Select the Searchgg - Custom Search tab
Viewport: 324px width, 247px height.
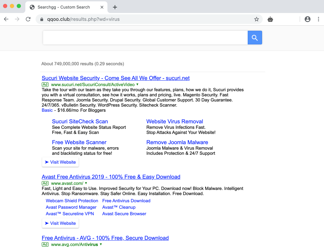pos(63,7)
